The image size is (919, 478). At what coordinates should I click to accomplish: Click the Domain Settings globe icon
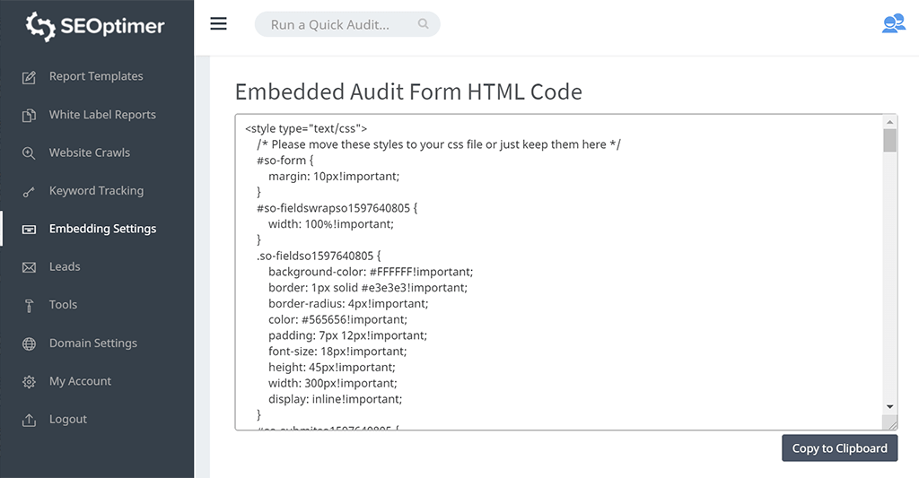[30, 343]
